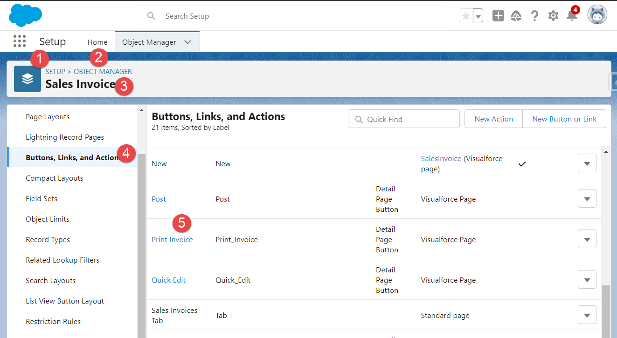Open the Global Actions plus icon
Image resolution: width=617 pixels, height=338 pixels.
499,16
